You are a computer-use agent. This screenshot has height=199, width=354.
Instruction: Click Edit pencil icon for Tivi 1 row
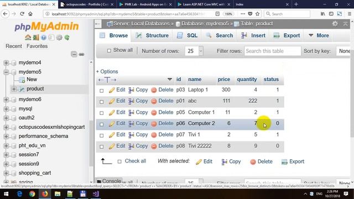coord(112,135)
